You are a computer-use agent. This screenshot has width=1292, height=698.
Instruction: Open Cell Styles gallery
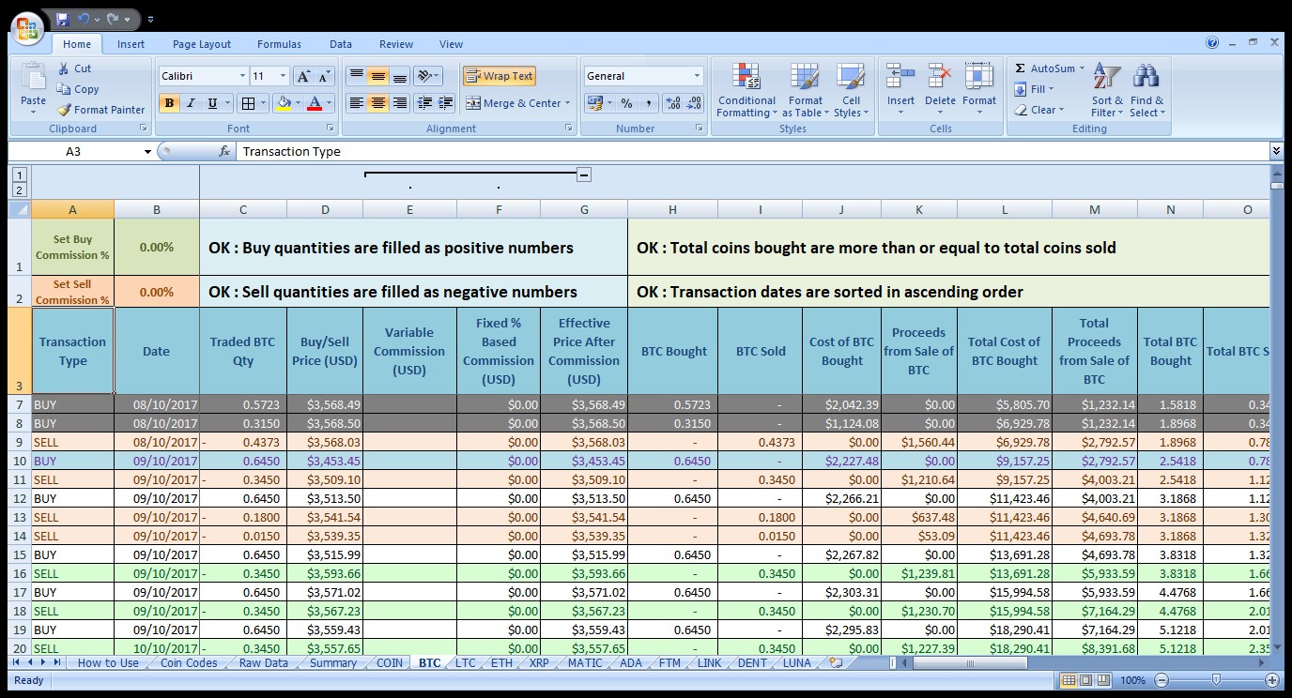pos(851,90)
